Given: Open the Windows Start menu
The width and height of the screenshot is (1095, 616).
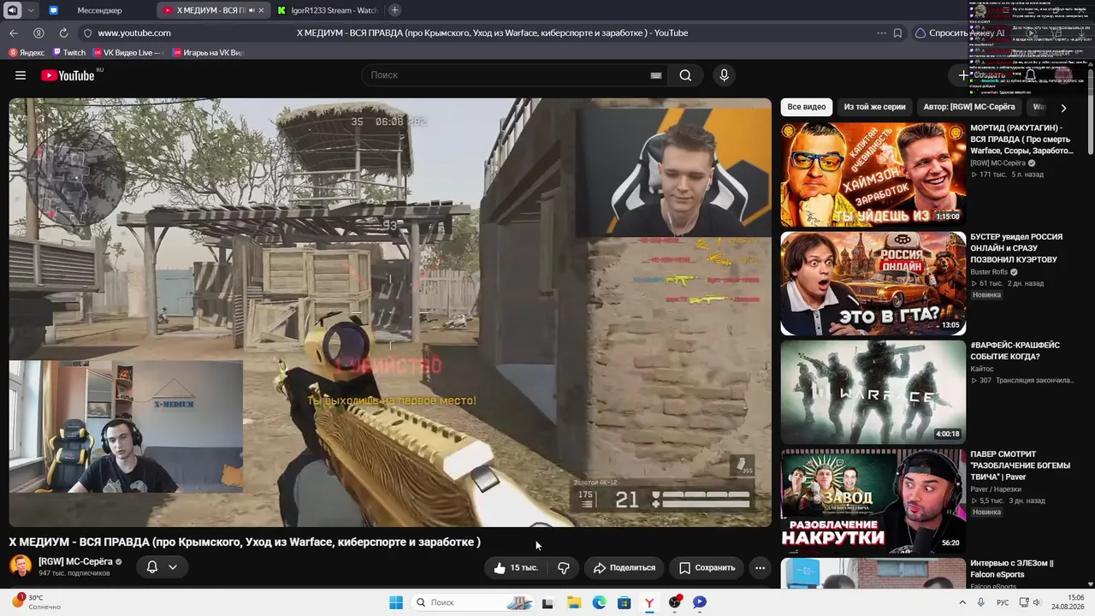Looking at the screenshot, I should [396, 602].
